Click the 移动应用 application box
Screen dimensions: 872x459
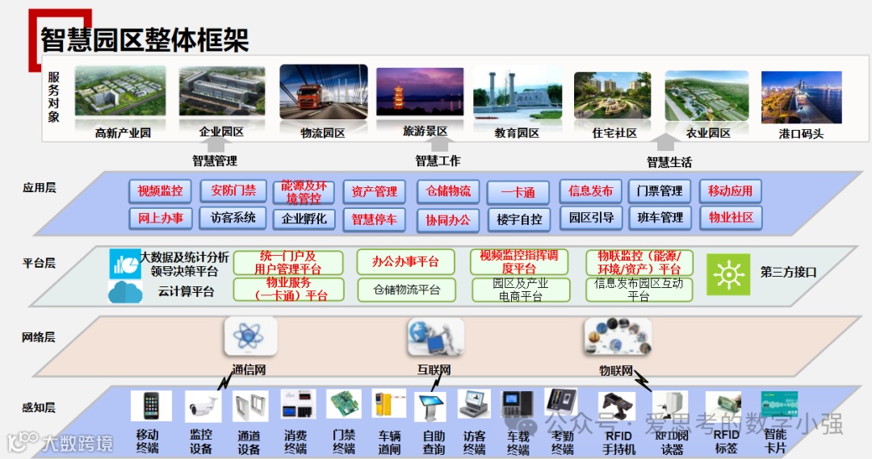(730, 191)
